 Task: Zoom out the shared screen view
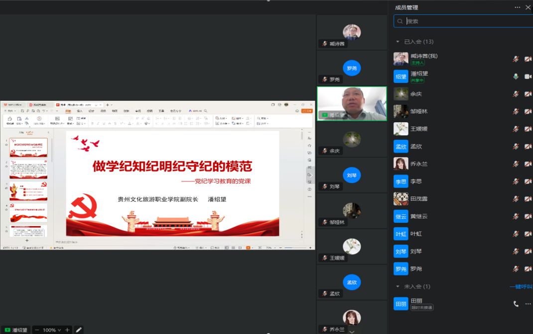pyautogui.click(x=37, y=330)
